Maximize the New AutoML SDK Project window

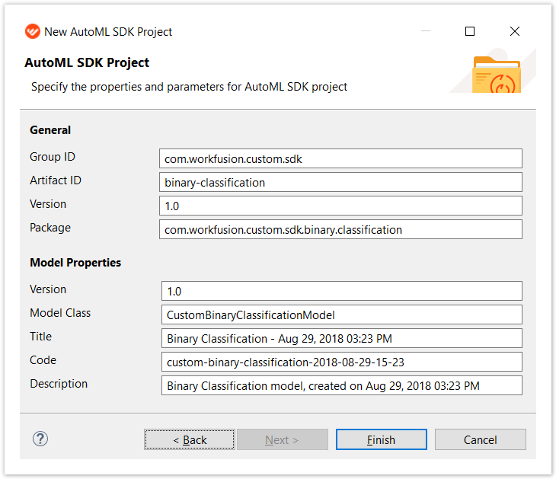pos(470,31)
